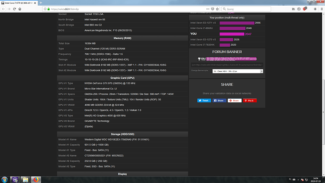Open the Firefox hamburger menu
The image size is (325, 183).
point(322,9)
